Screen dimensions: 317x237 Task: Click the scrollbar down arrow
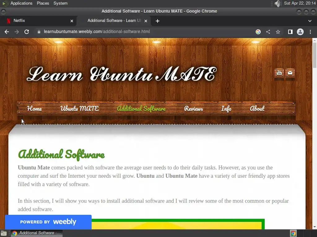click(315, 227)
